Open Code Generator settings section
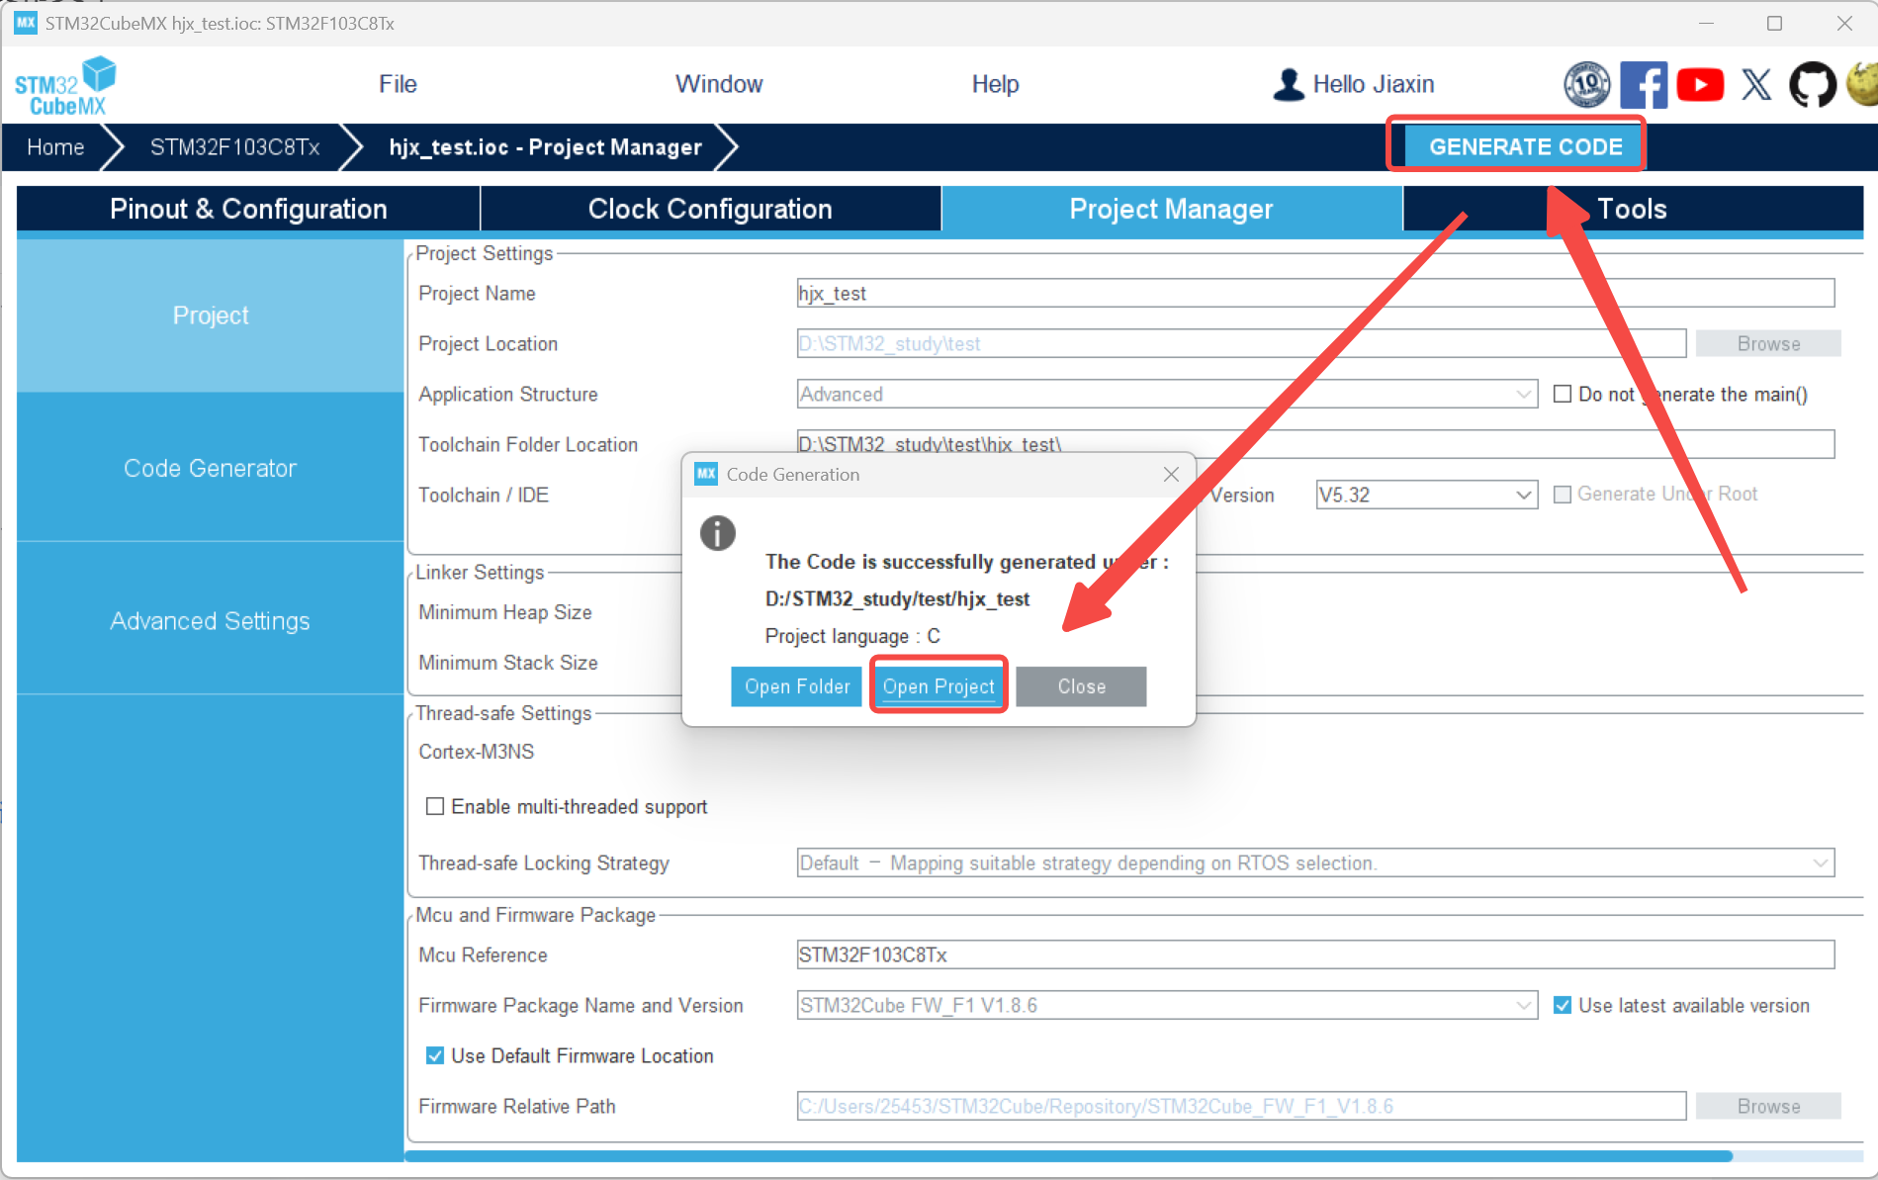This screenshot has height=1180, width=1878. point(210,468)
